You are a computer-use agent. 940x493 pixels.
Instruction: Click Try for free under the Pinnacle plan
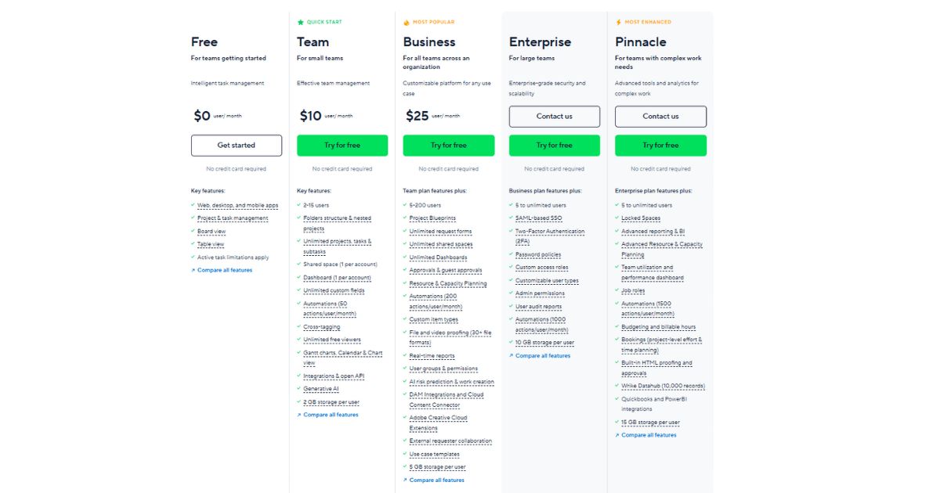[x=660, y=146]
